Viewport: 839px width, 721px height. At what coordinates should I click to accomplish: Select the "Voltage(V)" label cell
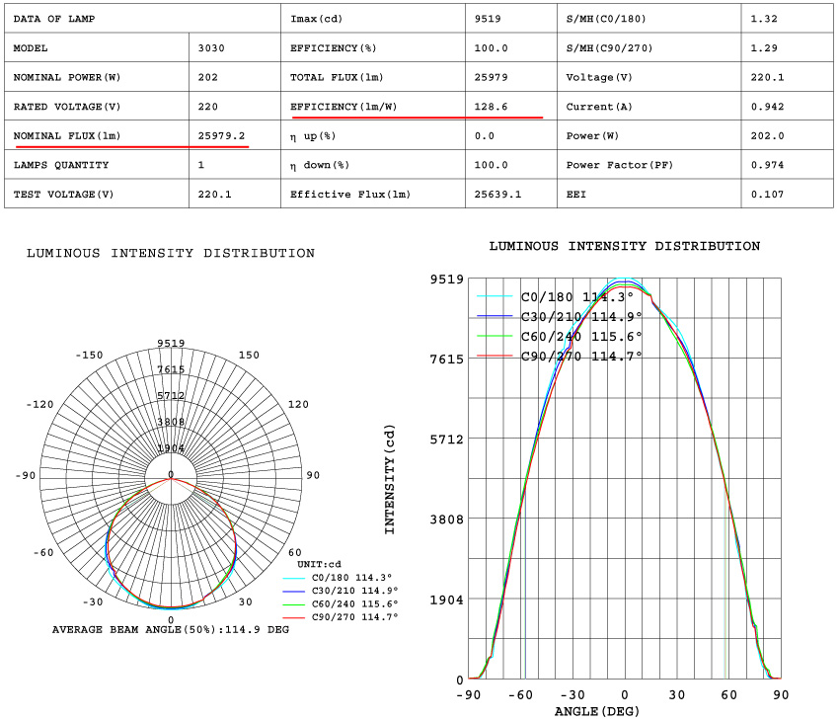(649, 77)
